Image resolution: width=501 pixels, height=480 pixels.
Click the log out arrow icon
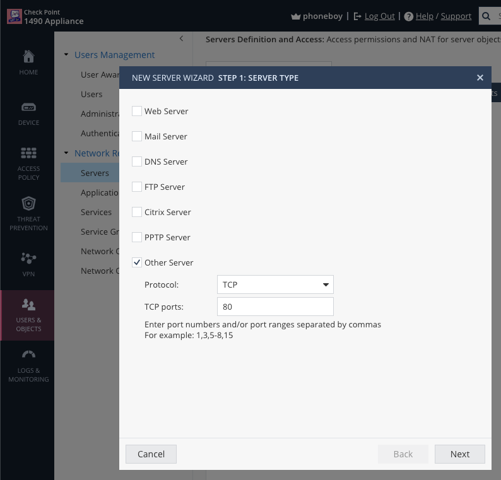(x=357, y=16)
